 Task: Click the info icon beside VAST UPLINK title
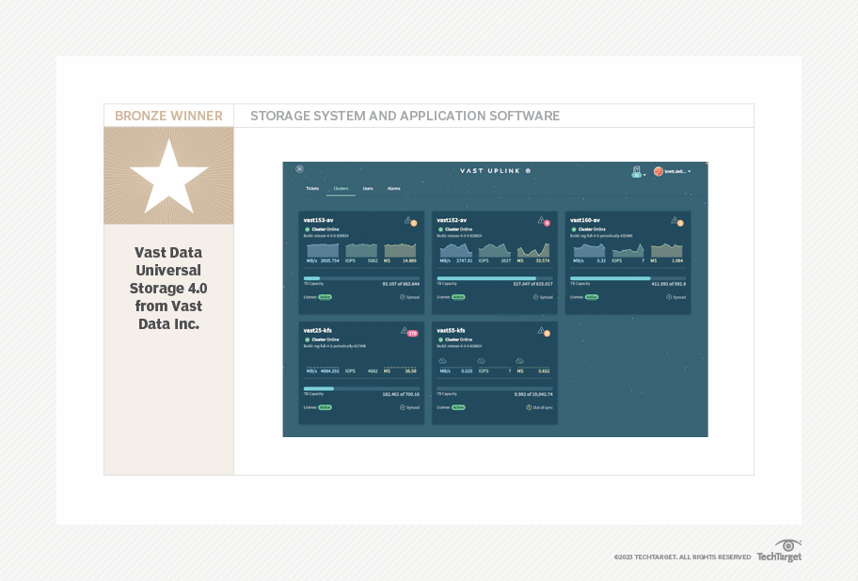529,171
